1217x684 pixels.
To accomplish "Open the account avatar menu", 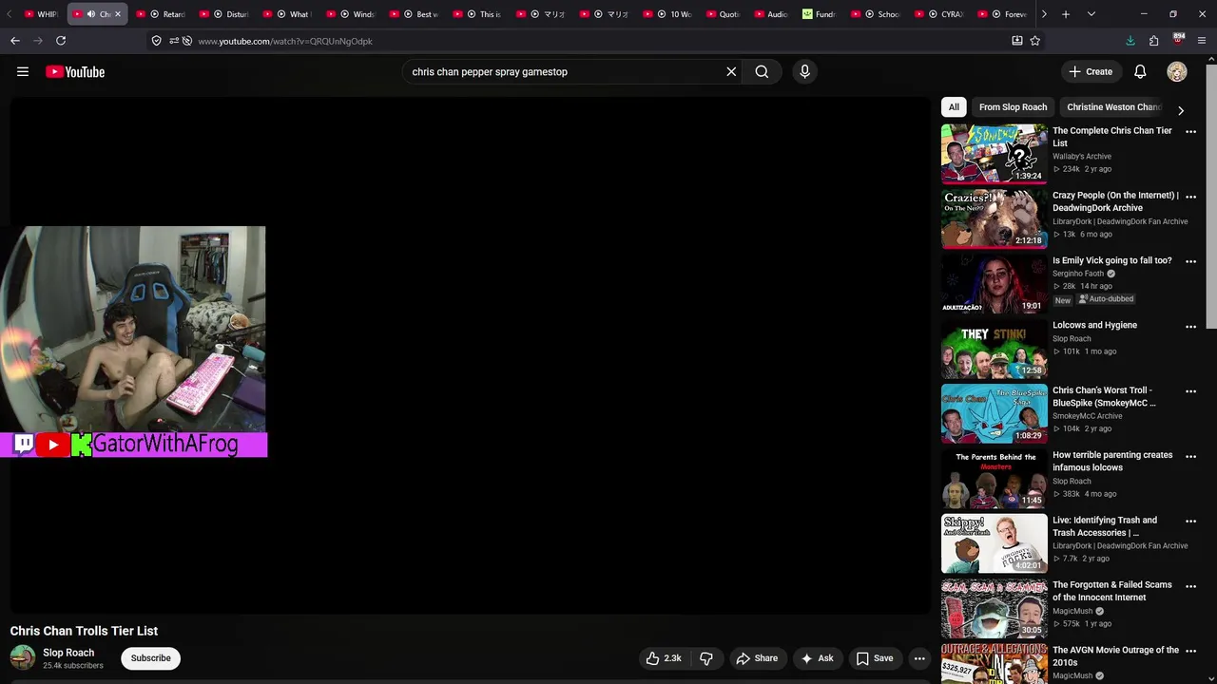I will pyautogui.click(x=1177, y=71).
